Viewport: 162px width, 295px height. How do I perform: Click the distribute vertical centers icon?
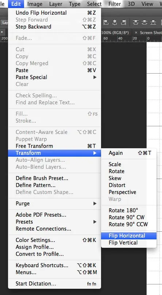144,23
